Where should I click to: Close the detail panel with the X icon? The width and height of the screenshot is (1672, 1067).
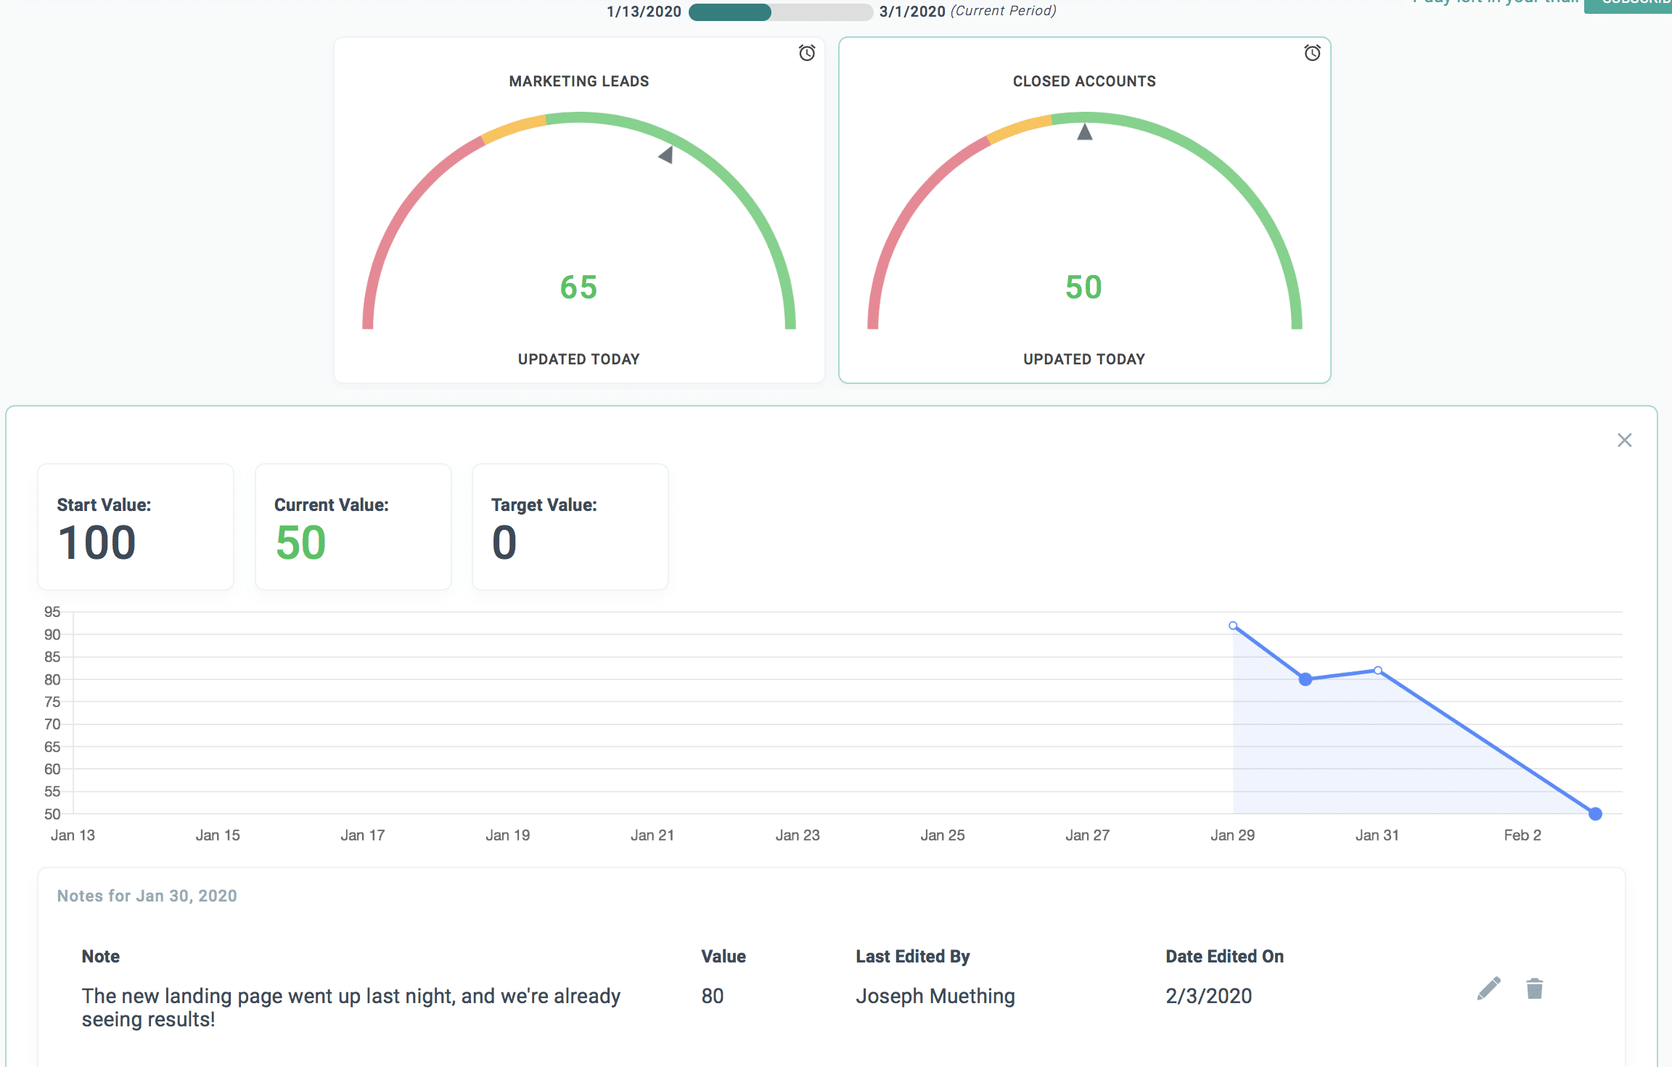[1624, 441]
